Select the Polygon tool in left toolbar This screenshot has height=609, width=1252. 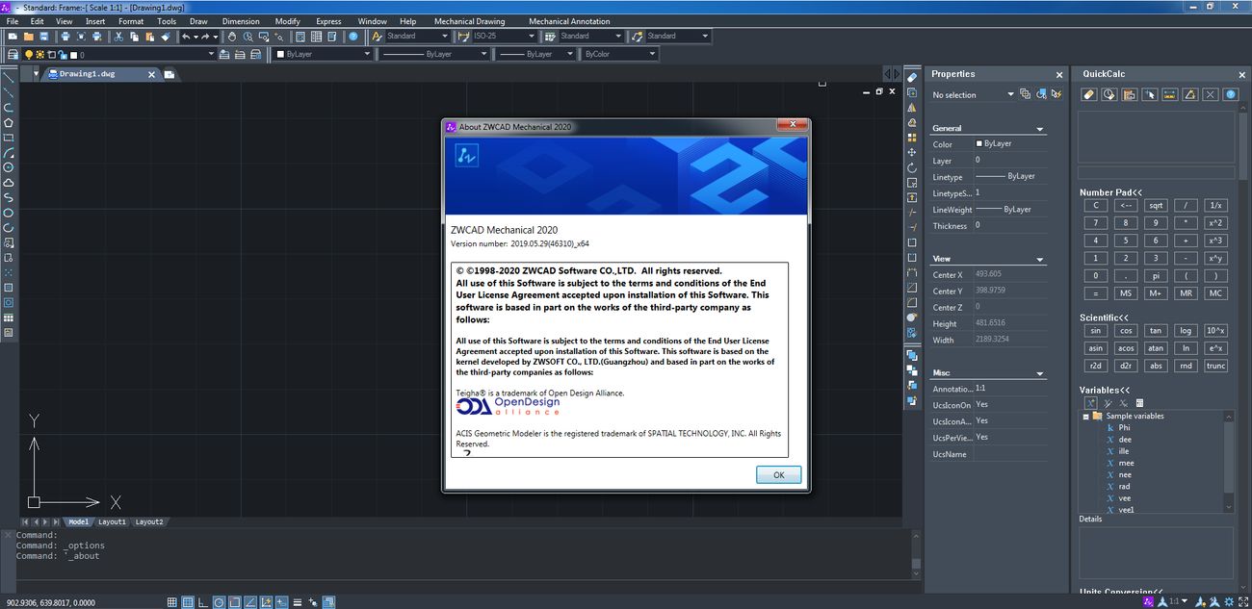pos(8,122)
